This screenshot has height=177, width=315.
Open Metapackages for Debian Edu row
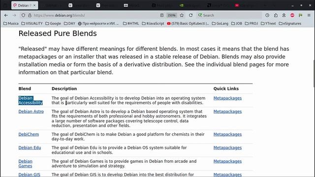227,147
